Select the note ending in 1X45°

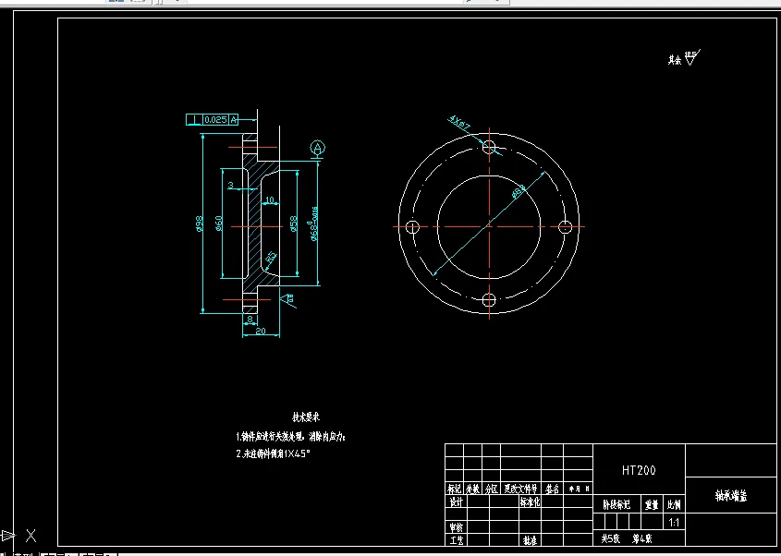point(273,453)
